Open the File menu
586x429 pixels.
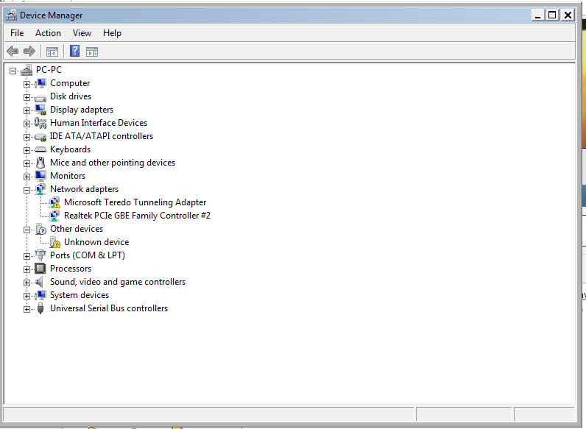coord(17,33)
